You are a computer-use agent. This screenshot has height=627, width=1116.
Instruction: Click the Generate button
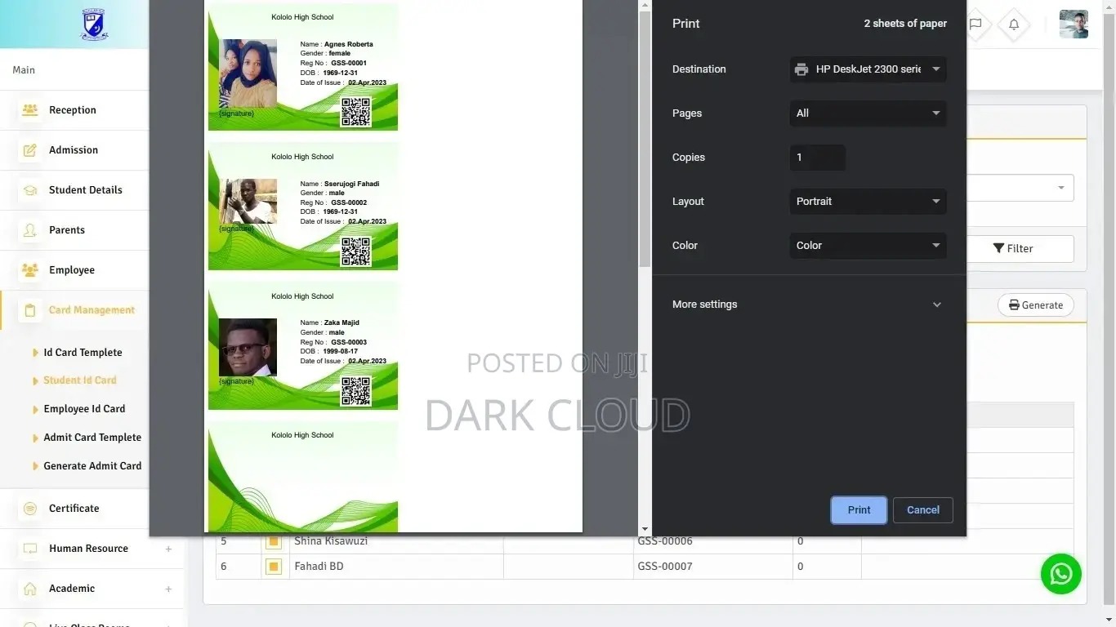pos(1036,305)
